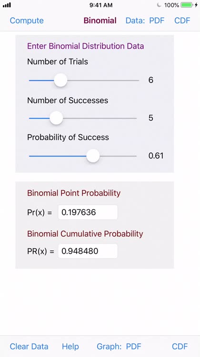This screenshot has height=357, width=200.
Task: Select the Pr(x) point probability field
Action: (88, 212)
